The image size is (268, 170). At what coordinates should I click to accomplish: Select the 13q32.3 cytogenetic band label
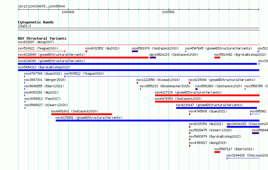click(24, 26)
